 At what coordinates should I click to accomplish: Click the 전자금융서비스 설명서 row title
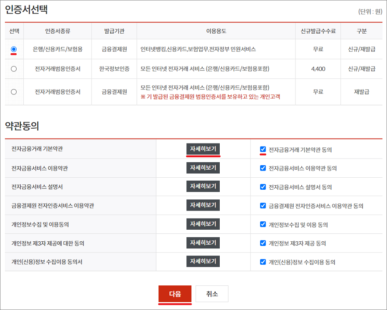tap(37, 187)
